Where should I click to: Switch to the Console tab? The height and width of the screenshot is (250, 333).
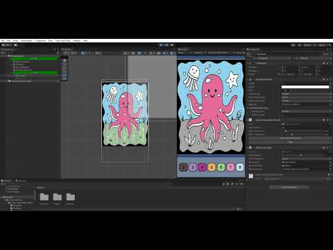[22, 181]
